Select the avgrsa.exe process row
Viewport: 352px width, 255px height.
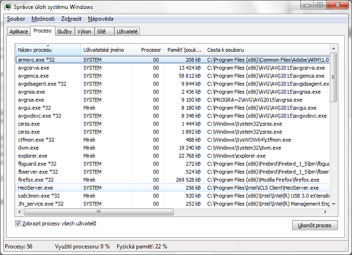click(x=173, y=100)
